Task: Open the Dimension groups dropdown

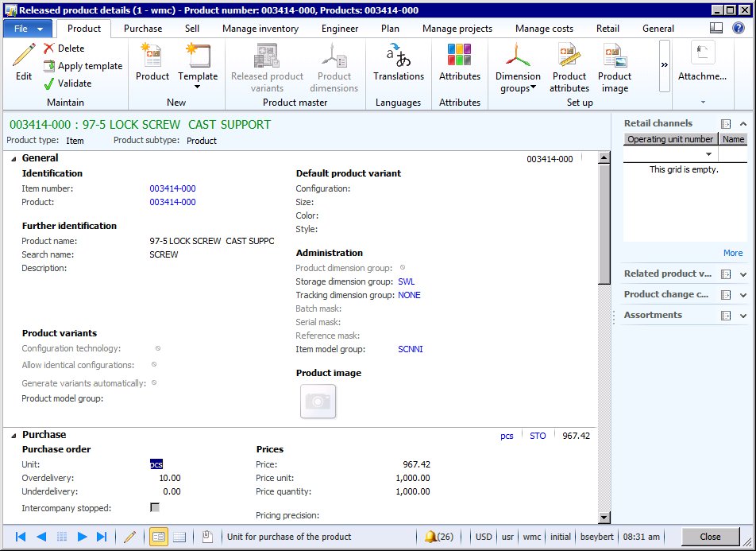Action: (x=518, y=68)
